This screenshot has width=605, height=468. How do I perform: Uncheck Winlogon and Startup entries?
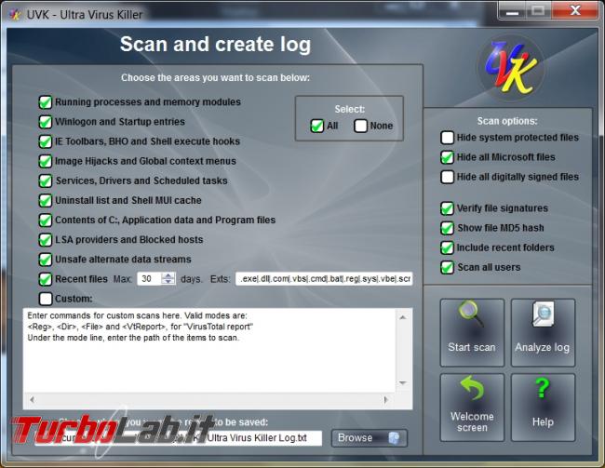click(46, 122)
